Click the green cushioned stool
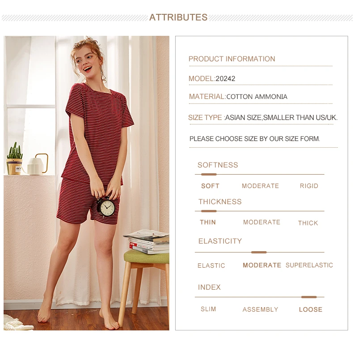This screenshot has height=347, width=353. (x=145, y=289)
